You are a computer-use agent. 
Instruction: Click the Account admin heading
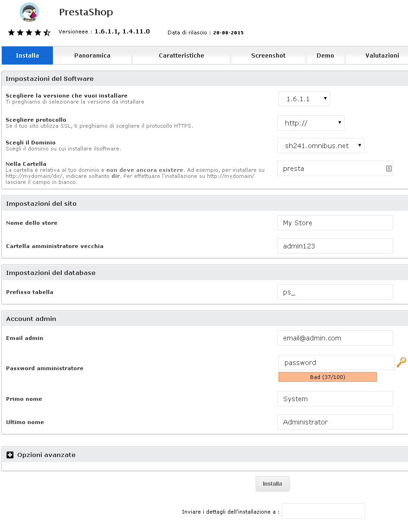pyautogui.click(x=31, y=319)
